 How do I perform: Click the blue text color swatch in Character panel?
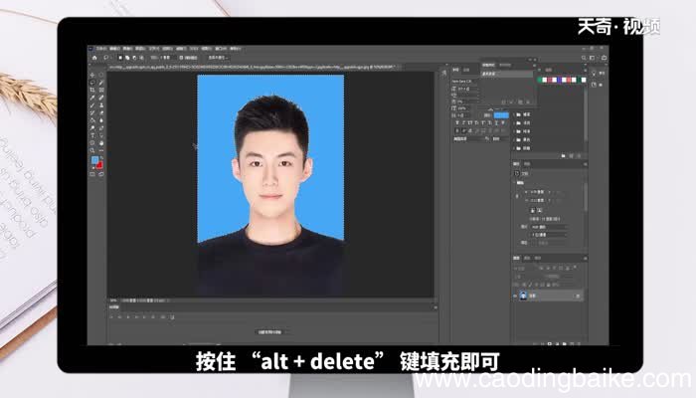coord(501,115)
